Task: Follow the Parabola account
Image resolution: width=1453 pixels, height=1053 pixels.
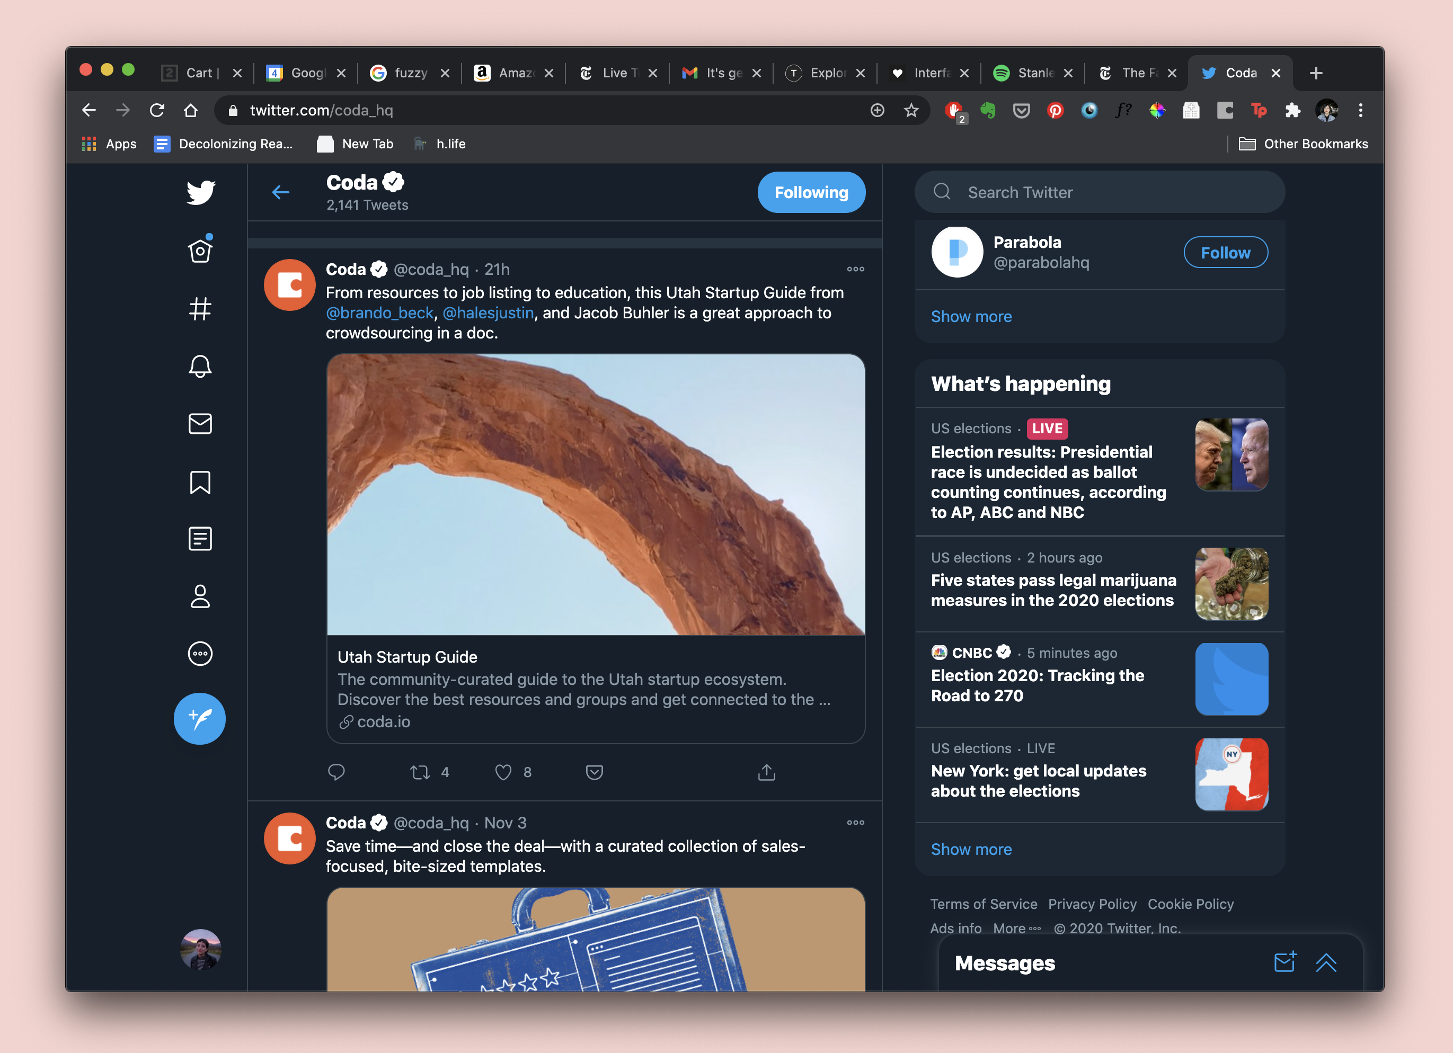Action: coord(1225,252)
